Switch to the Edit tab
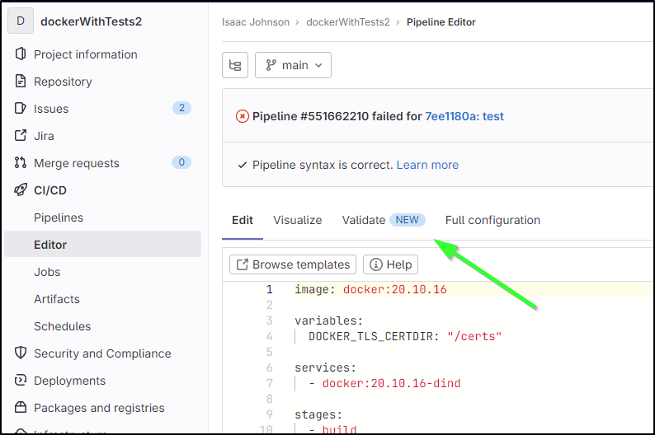Viewport: 655px width, 435px height. (x=243, y=220)
